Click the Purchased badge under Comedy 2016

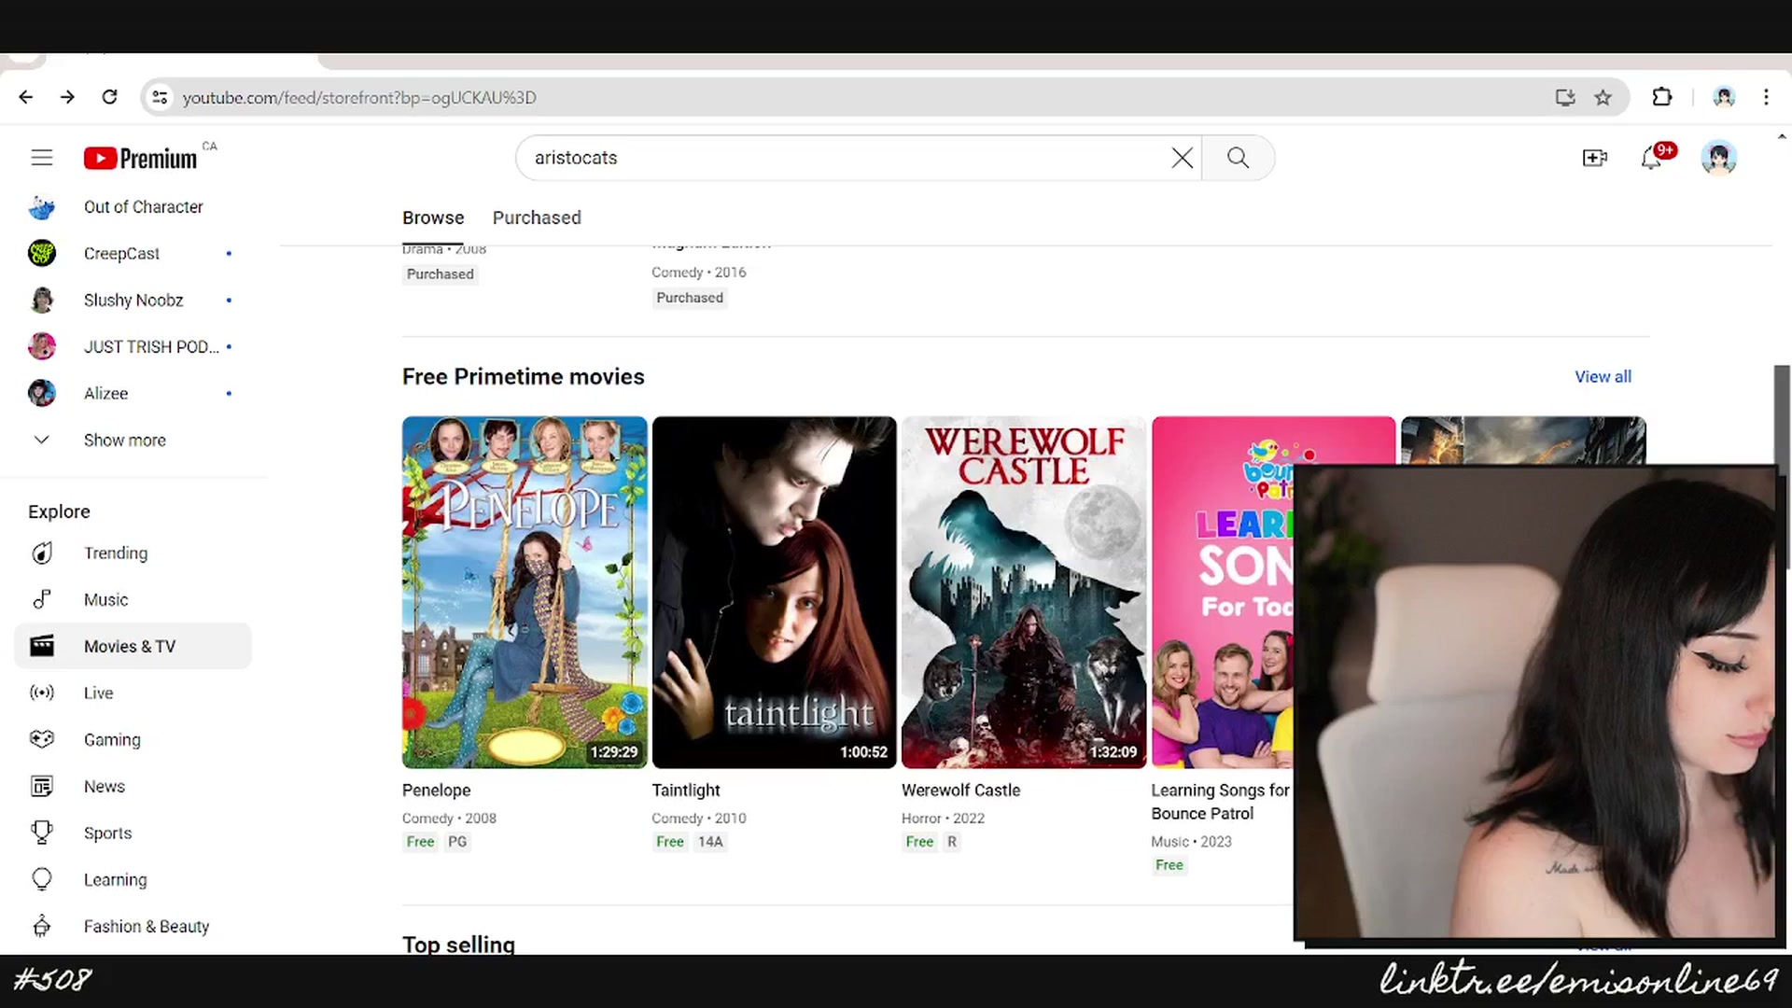[689, 298]
